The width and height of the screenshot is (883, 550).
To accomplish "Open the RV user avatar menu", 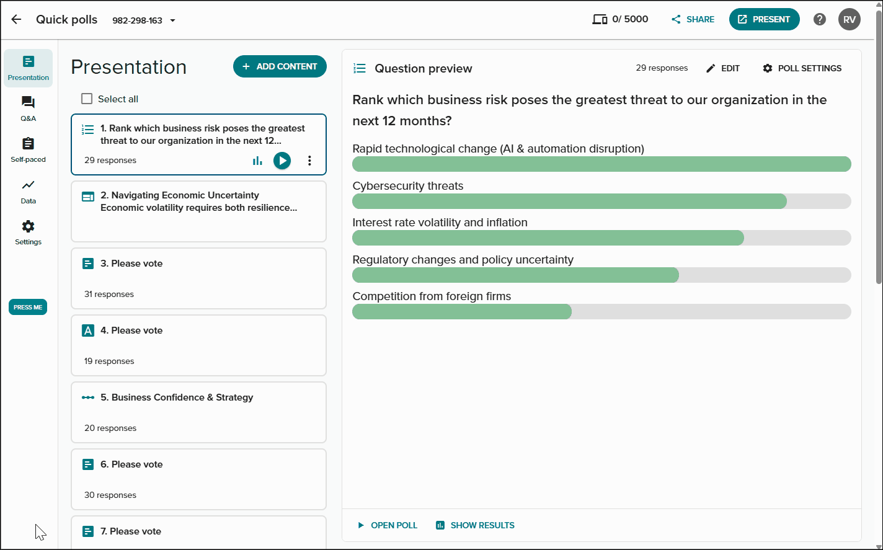I will coord(850,19).
